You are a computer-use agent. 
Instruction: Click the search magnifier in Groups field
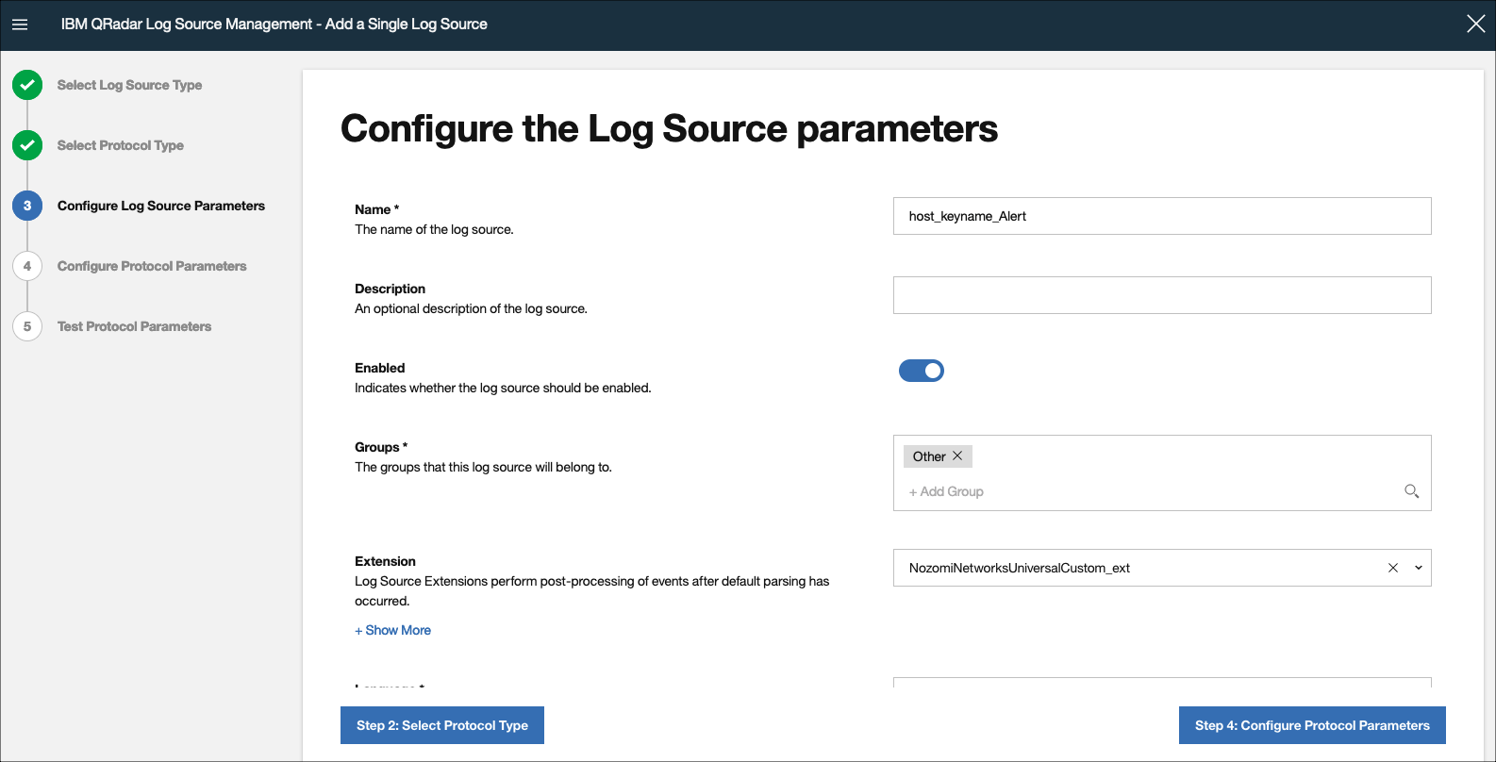[x=1411, y=491]
